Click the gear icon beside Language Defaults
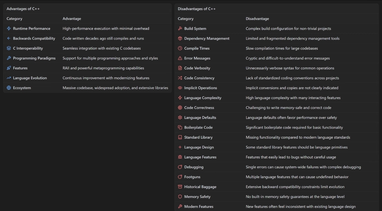The width and height of the screenshot is (382, 211). click(180, 118)
